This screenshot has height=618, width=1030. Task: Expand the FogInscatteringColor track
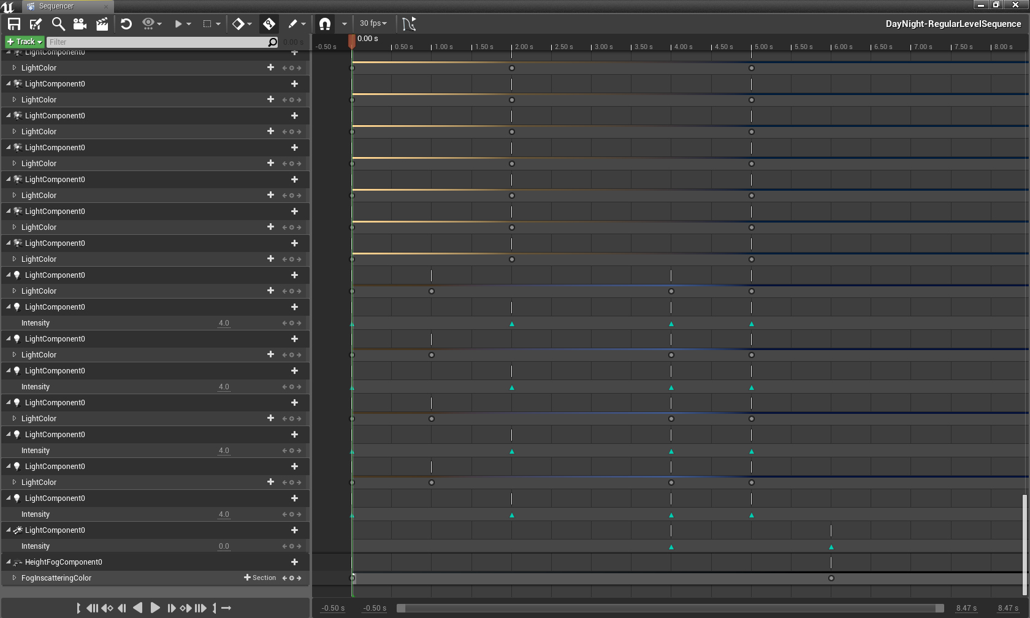(14, 578)
